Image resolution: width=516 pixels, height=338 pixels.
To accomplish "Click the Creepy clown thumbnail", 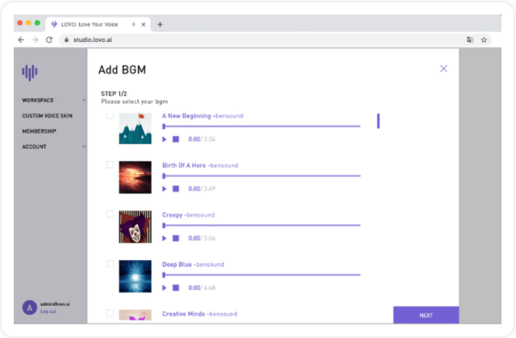I will click(135, 227).
